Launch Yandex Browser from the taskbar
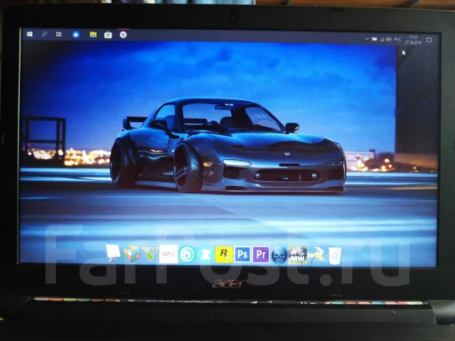 (x=123, y=35)
